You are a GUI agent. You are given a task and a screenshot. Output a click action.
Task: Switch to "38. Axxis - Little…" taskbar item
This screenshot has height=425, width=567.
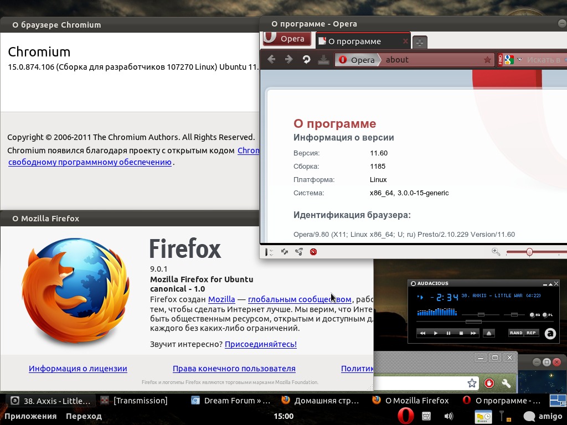click(x=50, y=401)
